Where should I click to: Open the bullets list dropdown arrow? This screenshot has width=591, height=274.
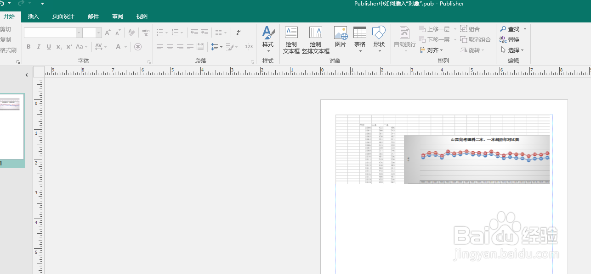(x=167, y=33)
